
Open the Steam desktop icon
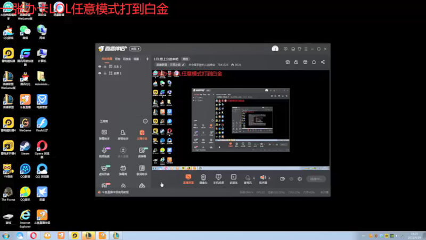(x=25, y=148)
